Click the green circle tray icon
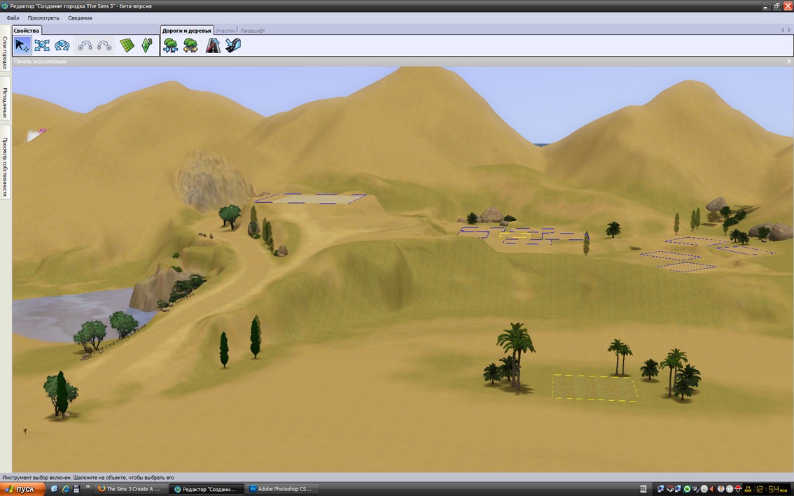Screen dimensions: 794x496 [687, 489]
